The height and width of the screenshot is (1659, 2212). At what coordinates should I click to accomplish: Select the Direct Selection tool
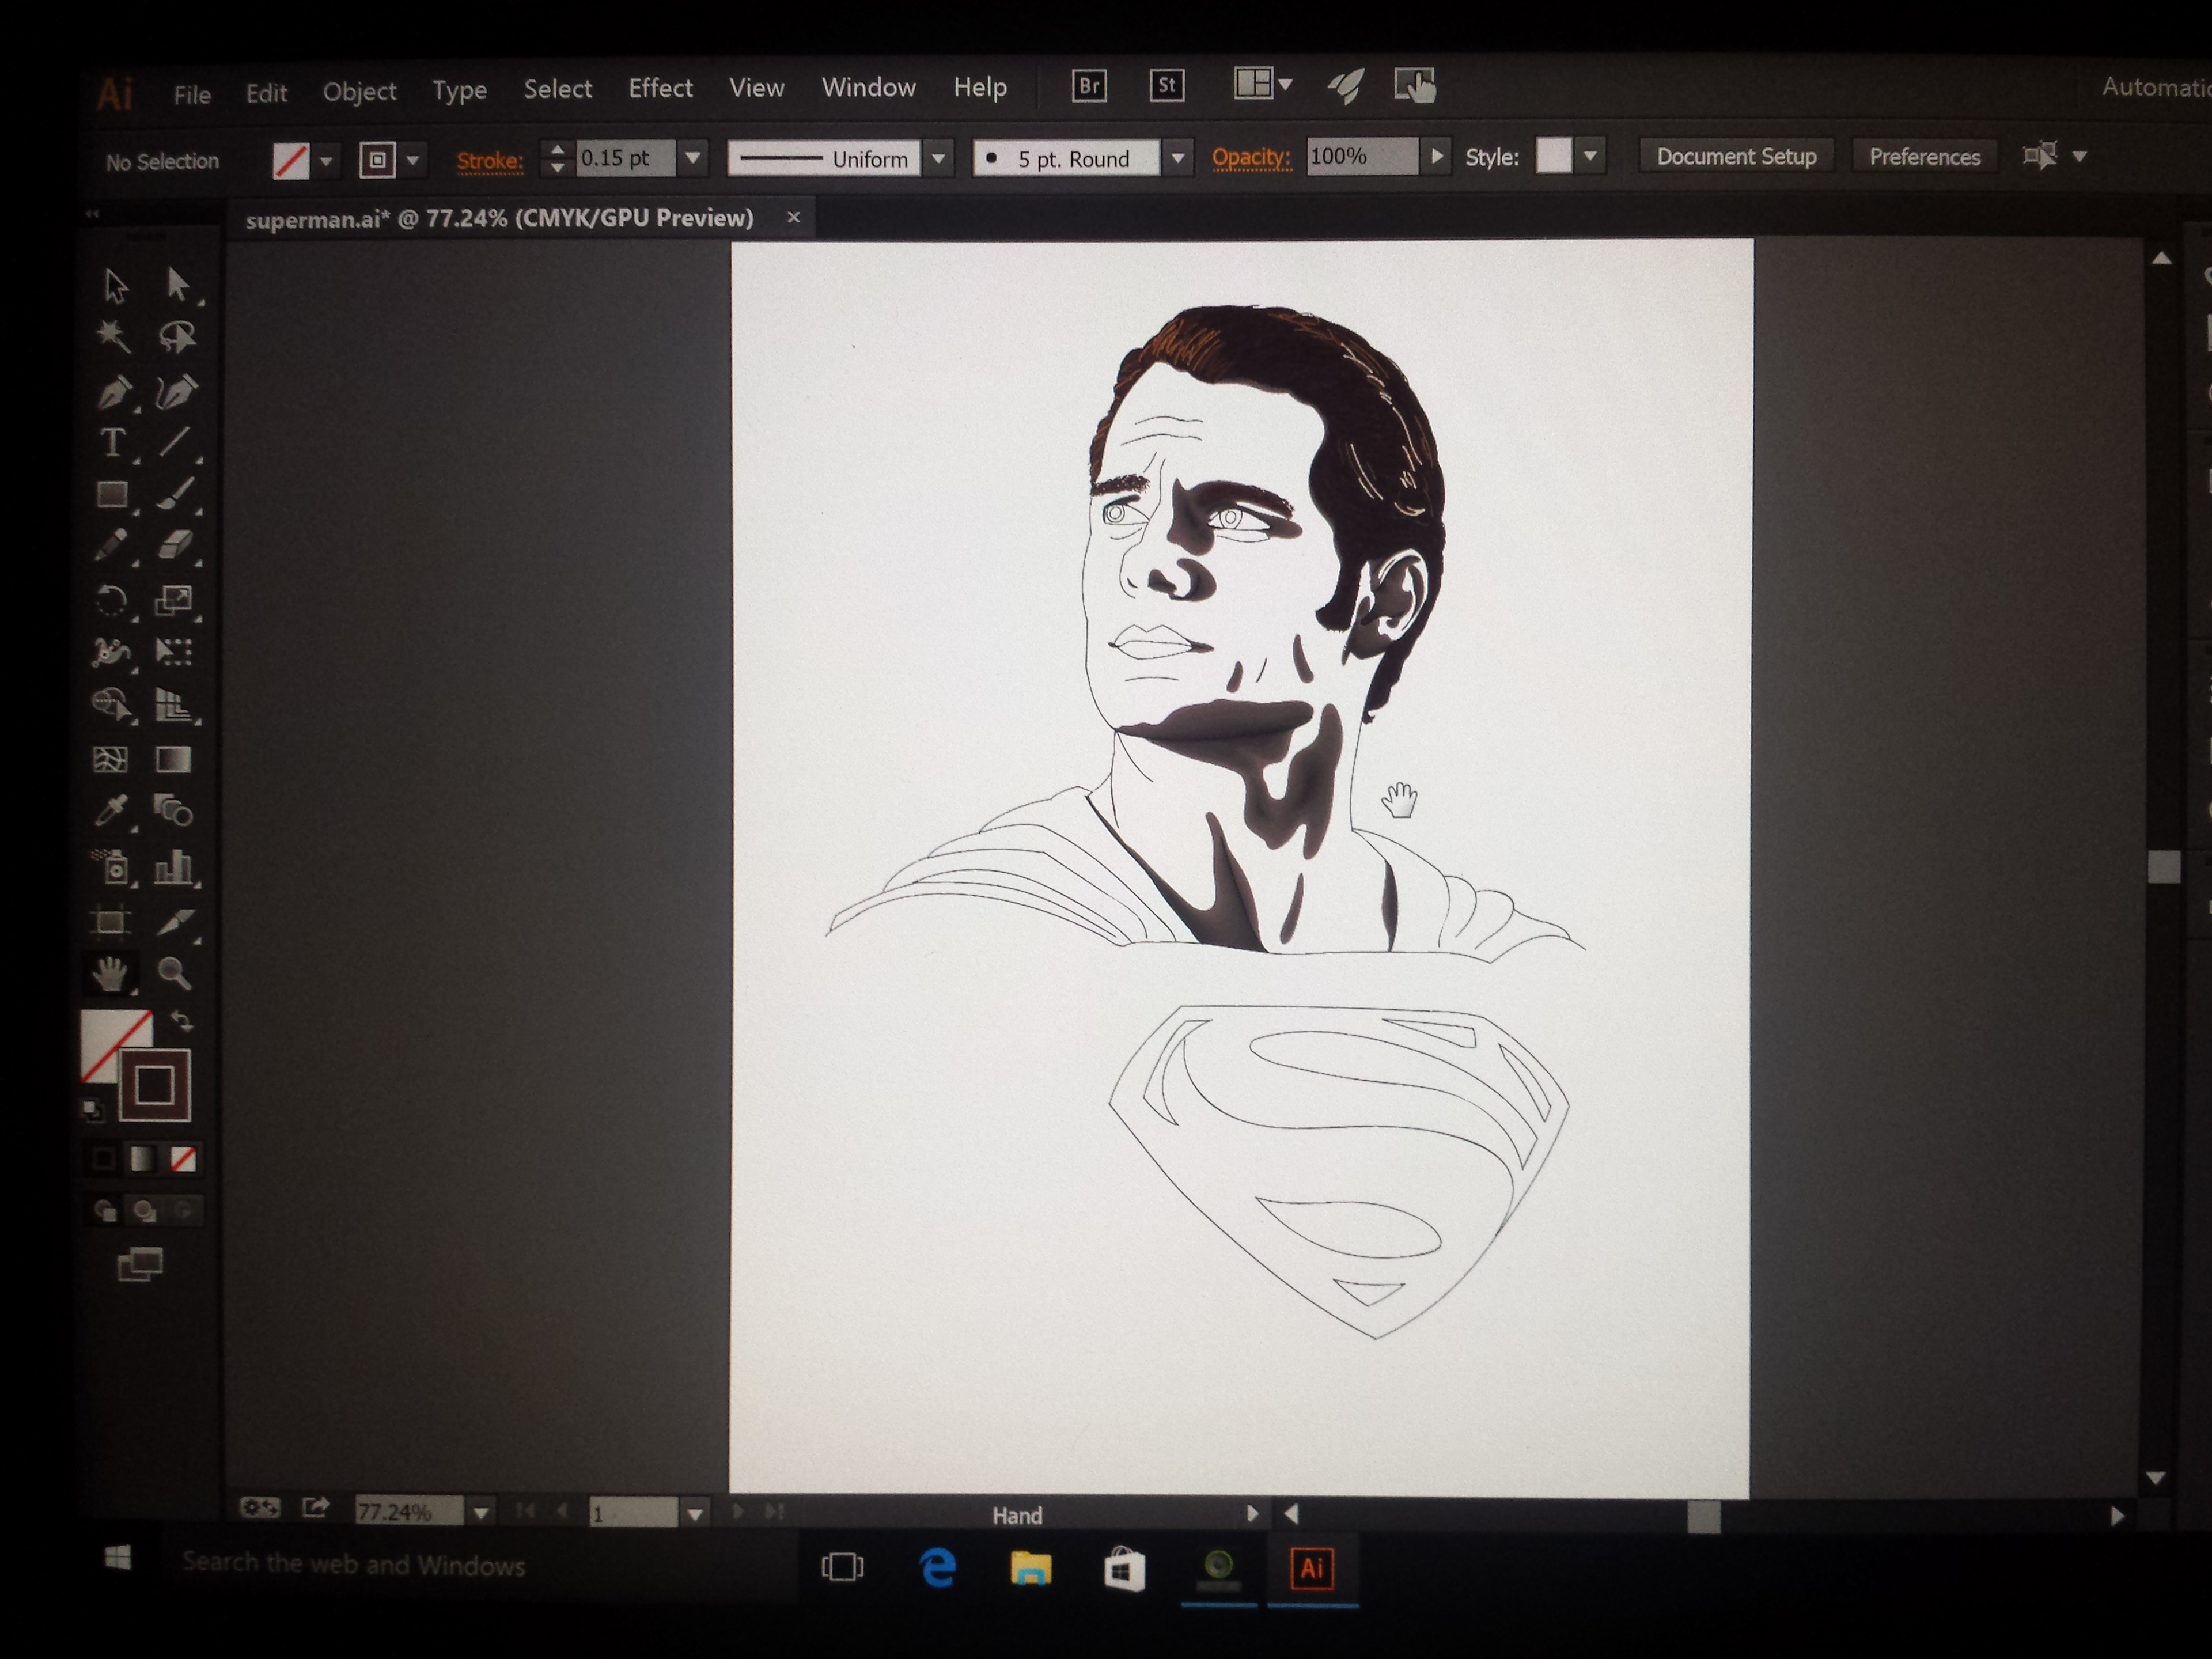pos(178,285)
